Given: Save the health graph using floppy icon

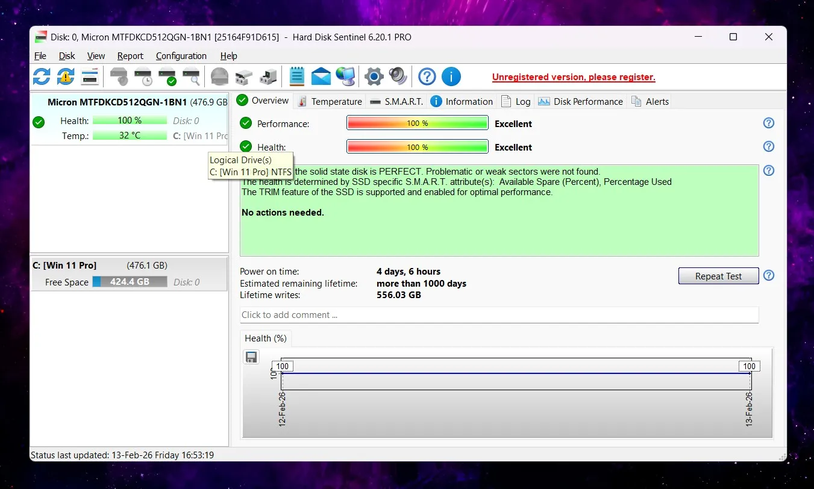Looking at the screenshot, I should point(251,357).
